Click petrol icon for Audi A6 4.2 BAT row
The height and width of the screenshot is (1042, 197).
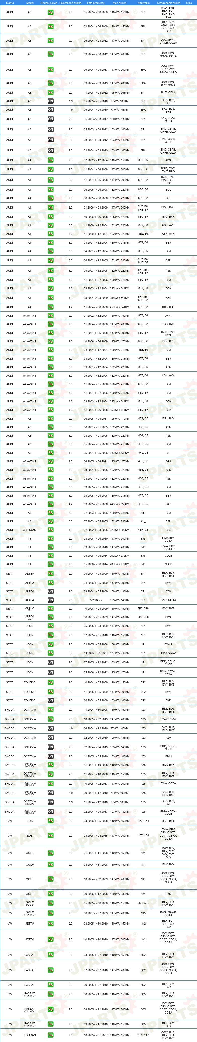(51, 453)
